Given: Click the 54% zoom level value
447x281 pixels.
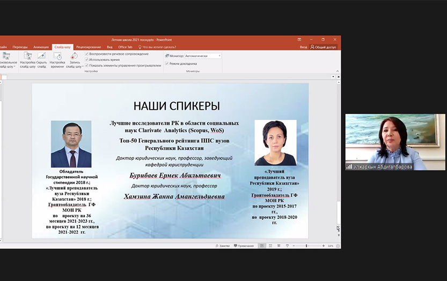Looking at the screenshot, I should (331, 246).
